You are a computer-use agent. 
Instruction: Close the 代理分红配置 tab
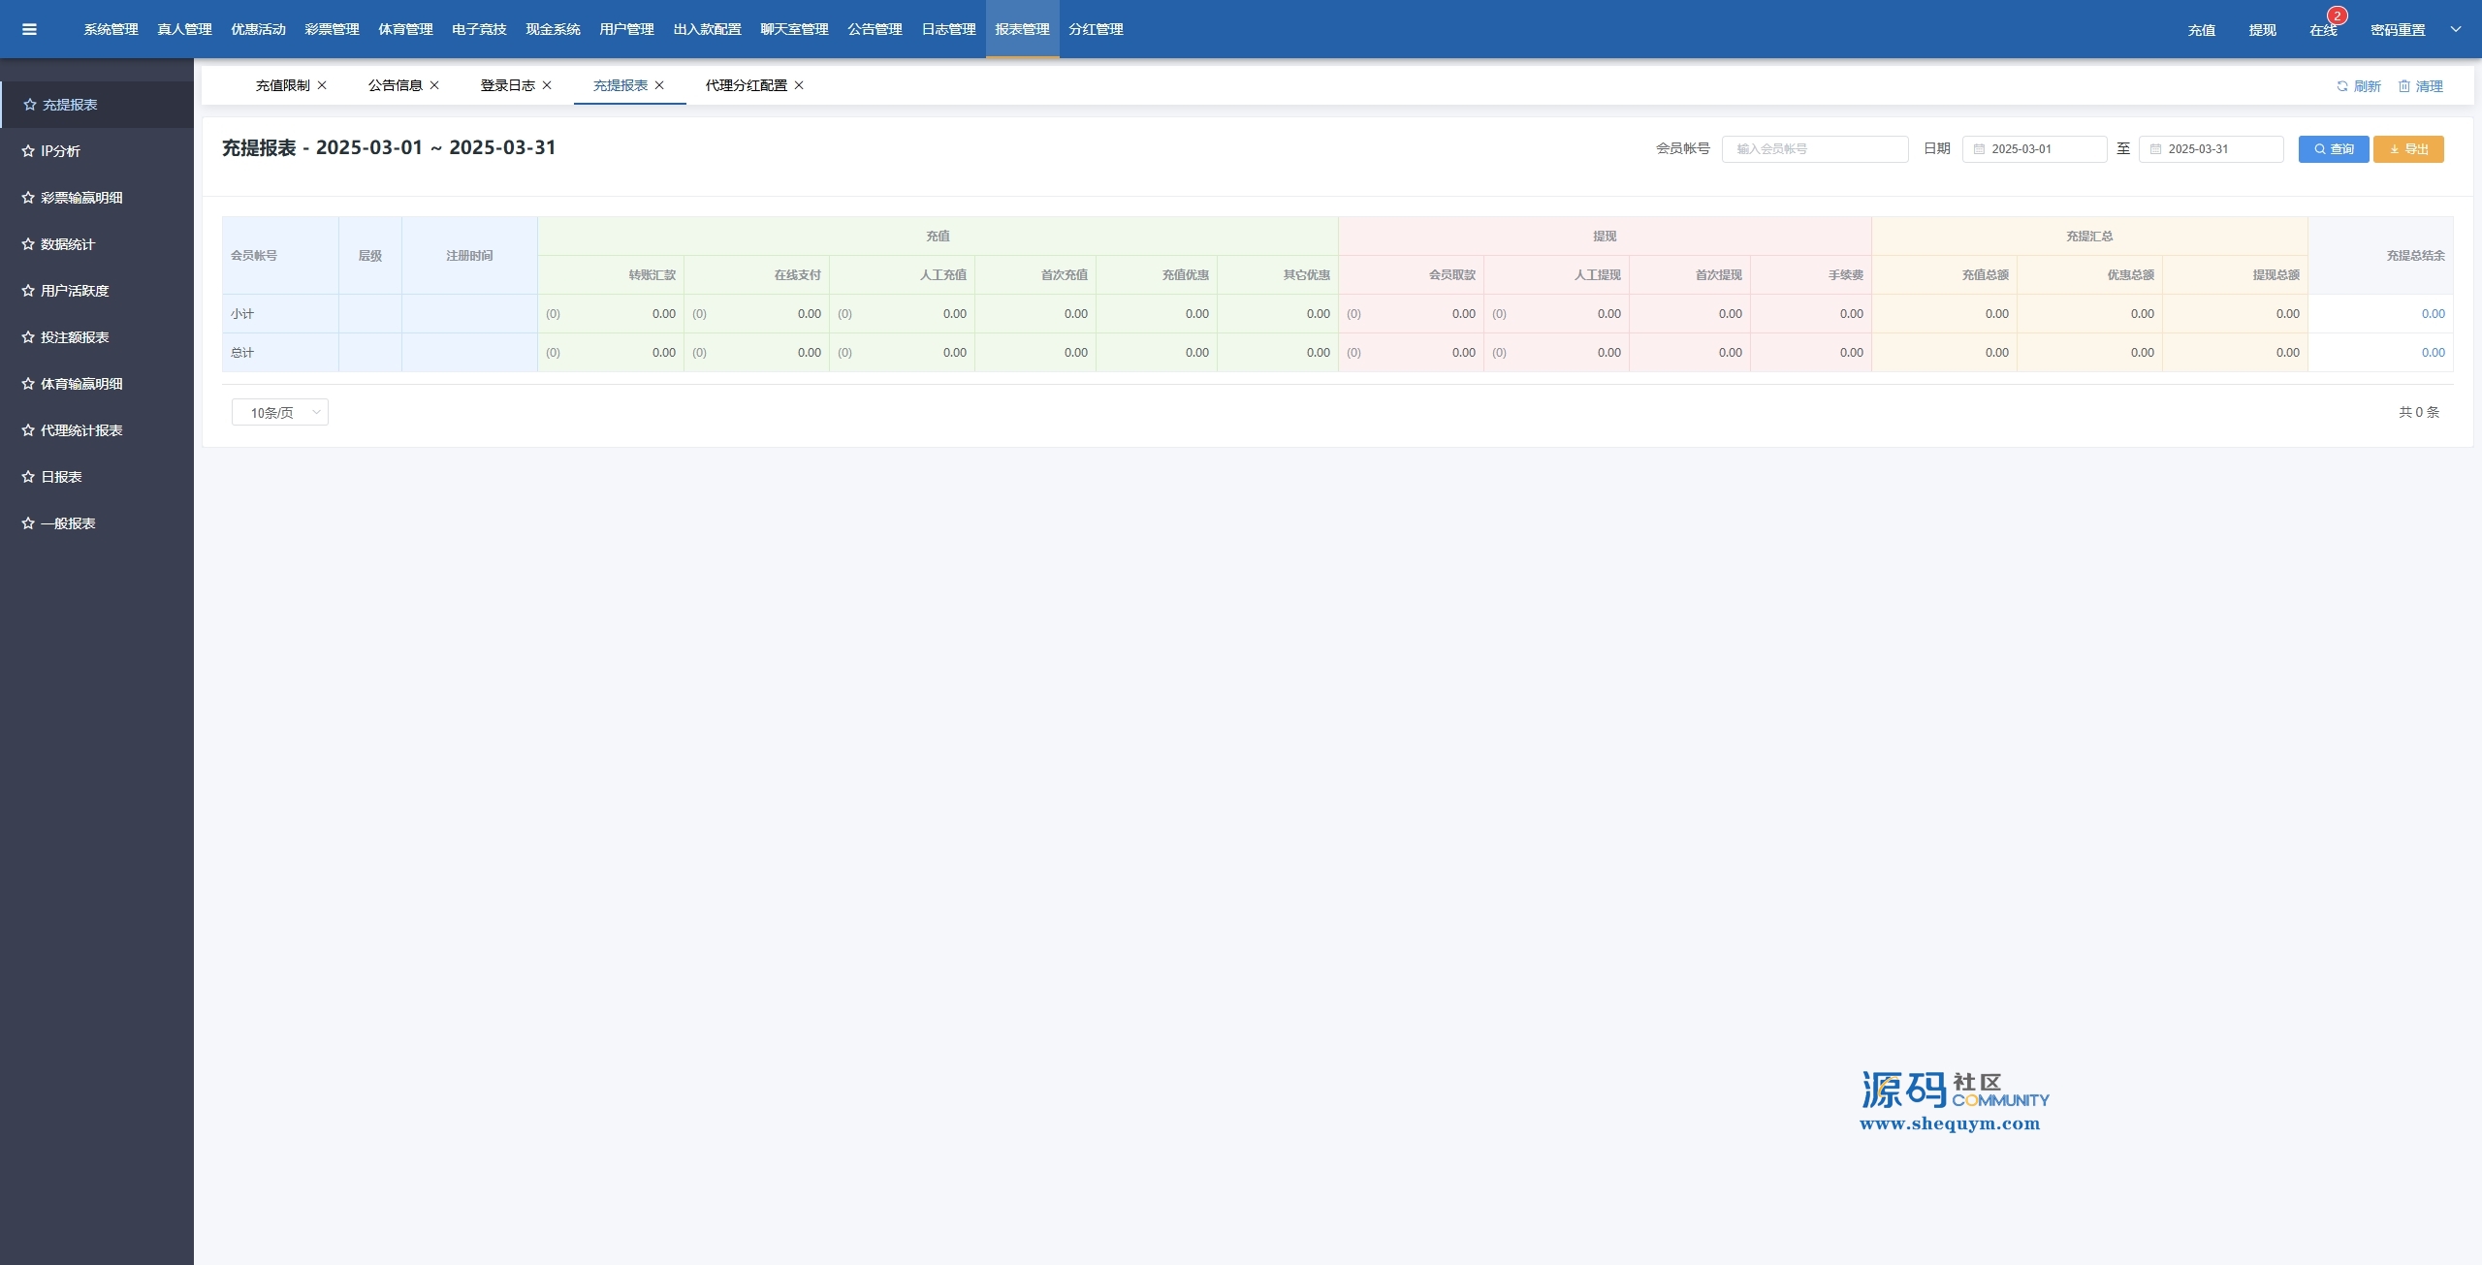coord(799,85)
